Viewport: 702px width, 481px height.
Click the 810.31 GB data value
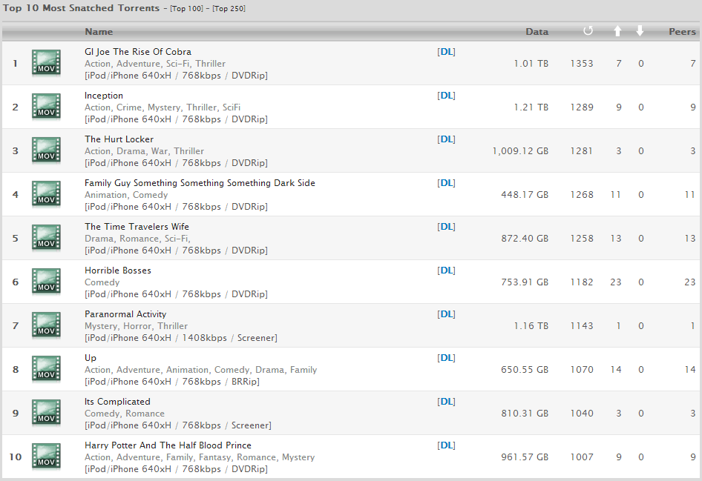(x=525, y=414)
